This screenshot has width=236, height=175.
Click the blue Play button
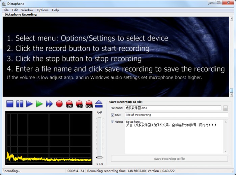(29, 104)
